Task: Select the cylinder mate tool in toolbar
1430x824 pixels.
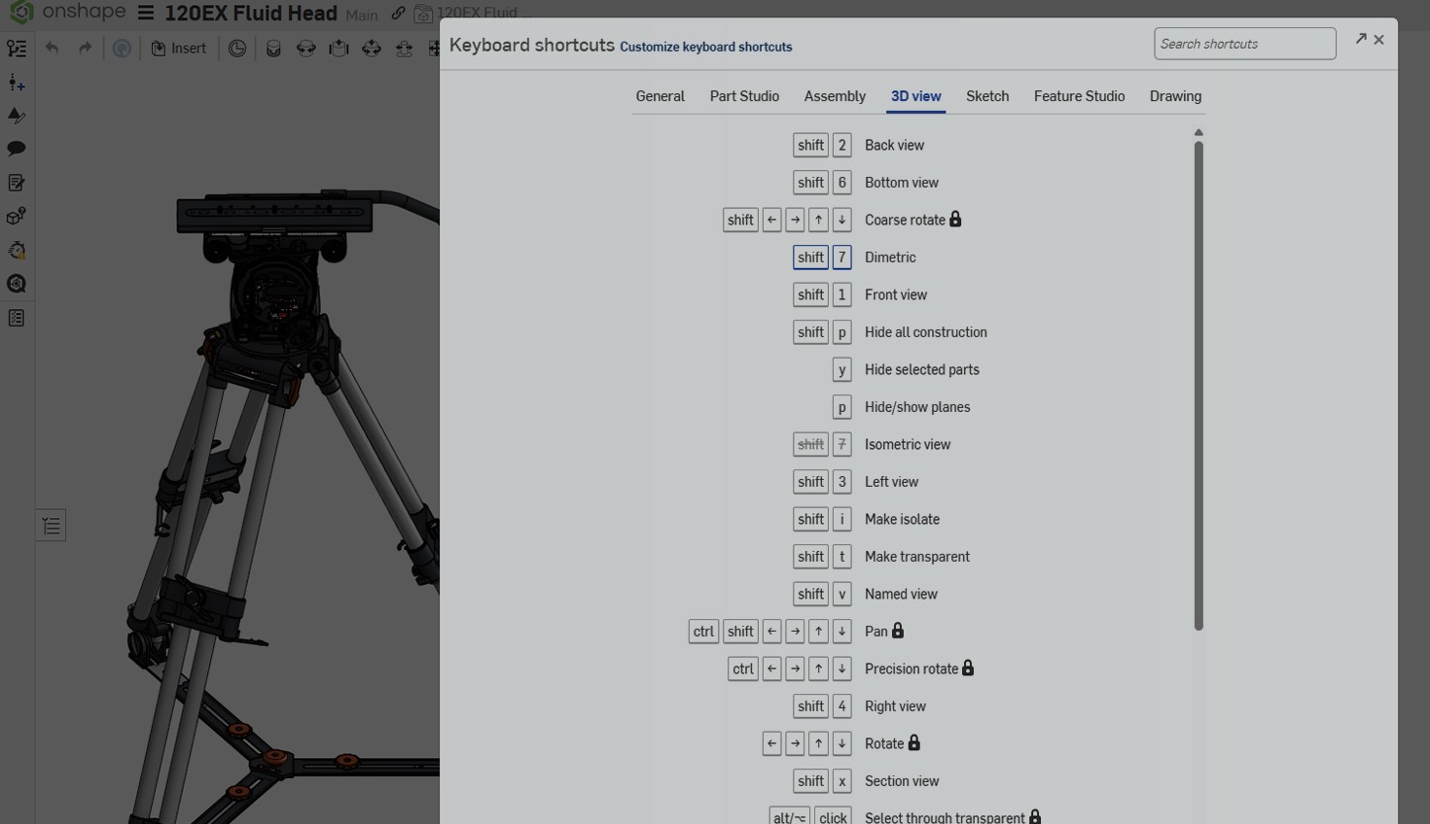Action: (x=273, y=49)
